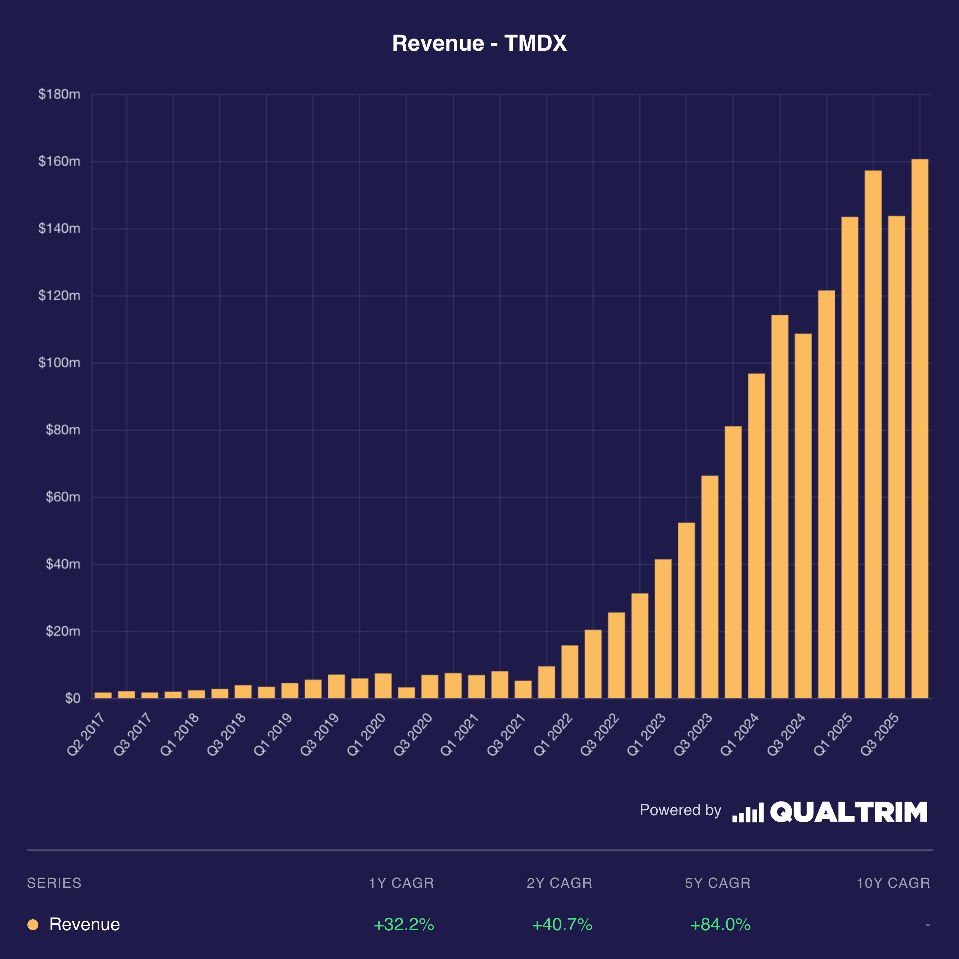Click the +84.0% 5Y CAGR value
This screenshot has height=959, width=959.
(x=720, y=925)
